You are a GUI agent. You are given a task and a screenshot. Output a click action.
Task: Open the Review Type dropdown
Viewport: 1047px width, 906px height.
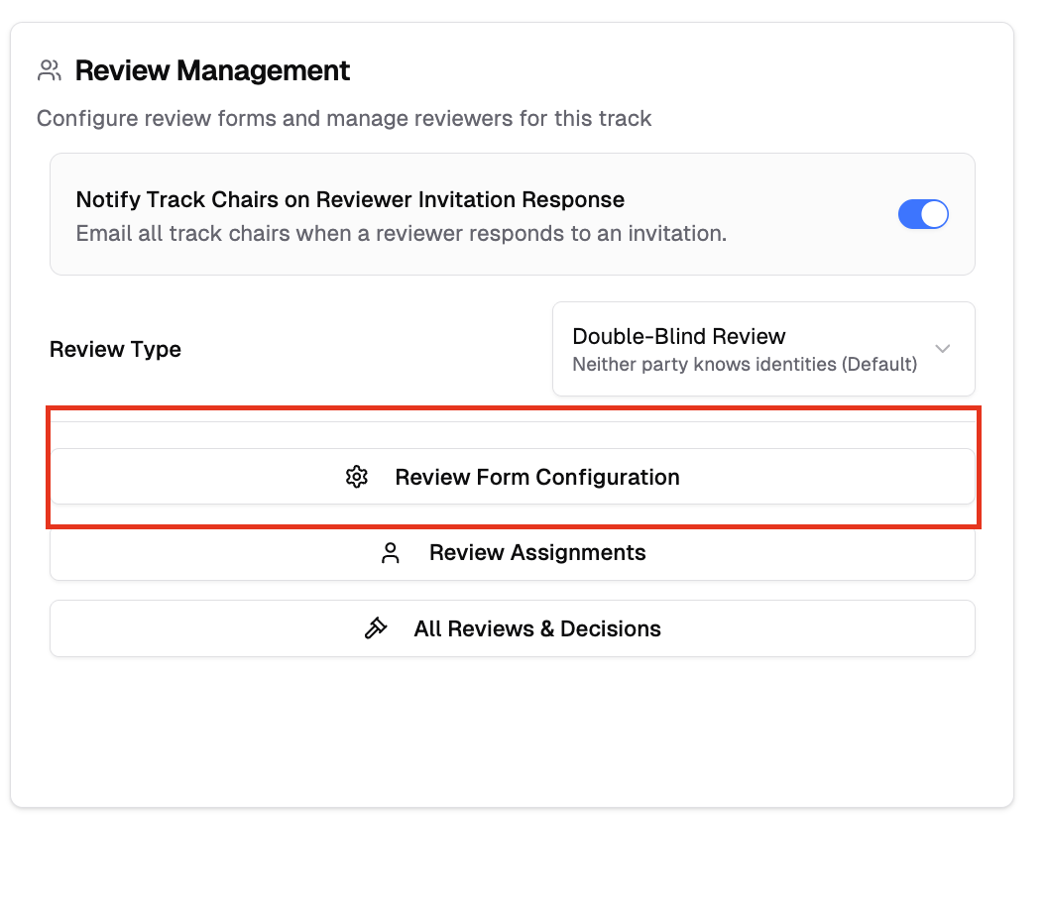pyautogui.click(x=762, y=349)
